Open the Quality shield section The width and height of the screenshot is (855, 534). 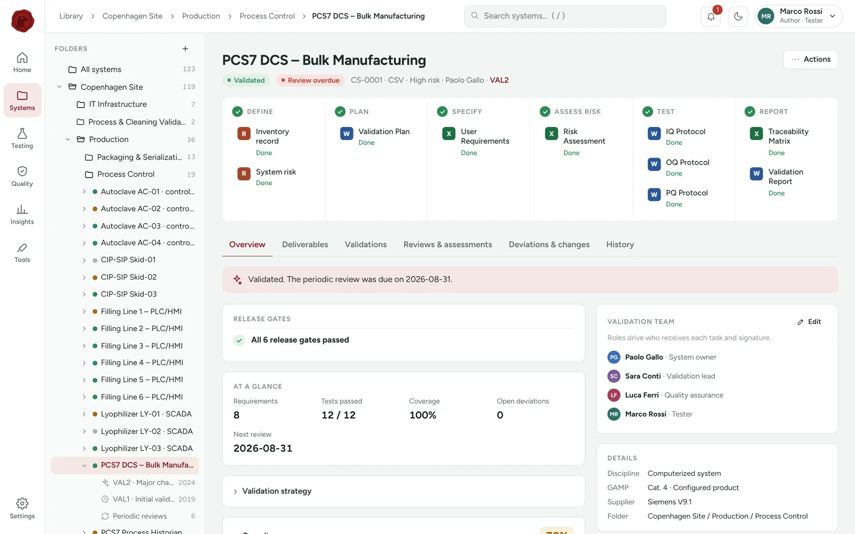pyautogui.click(x=22, y=176)
